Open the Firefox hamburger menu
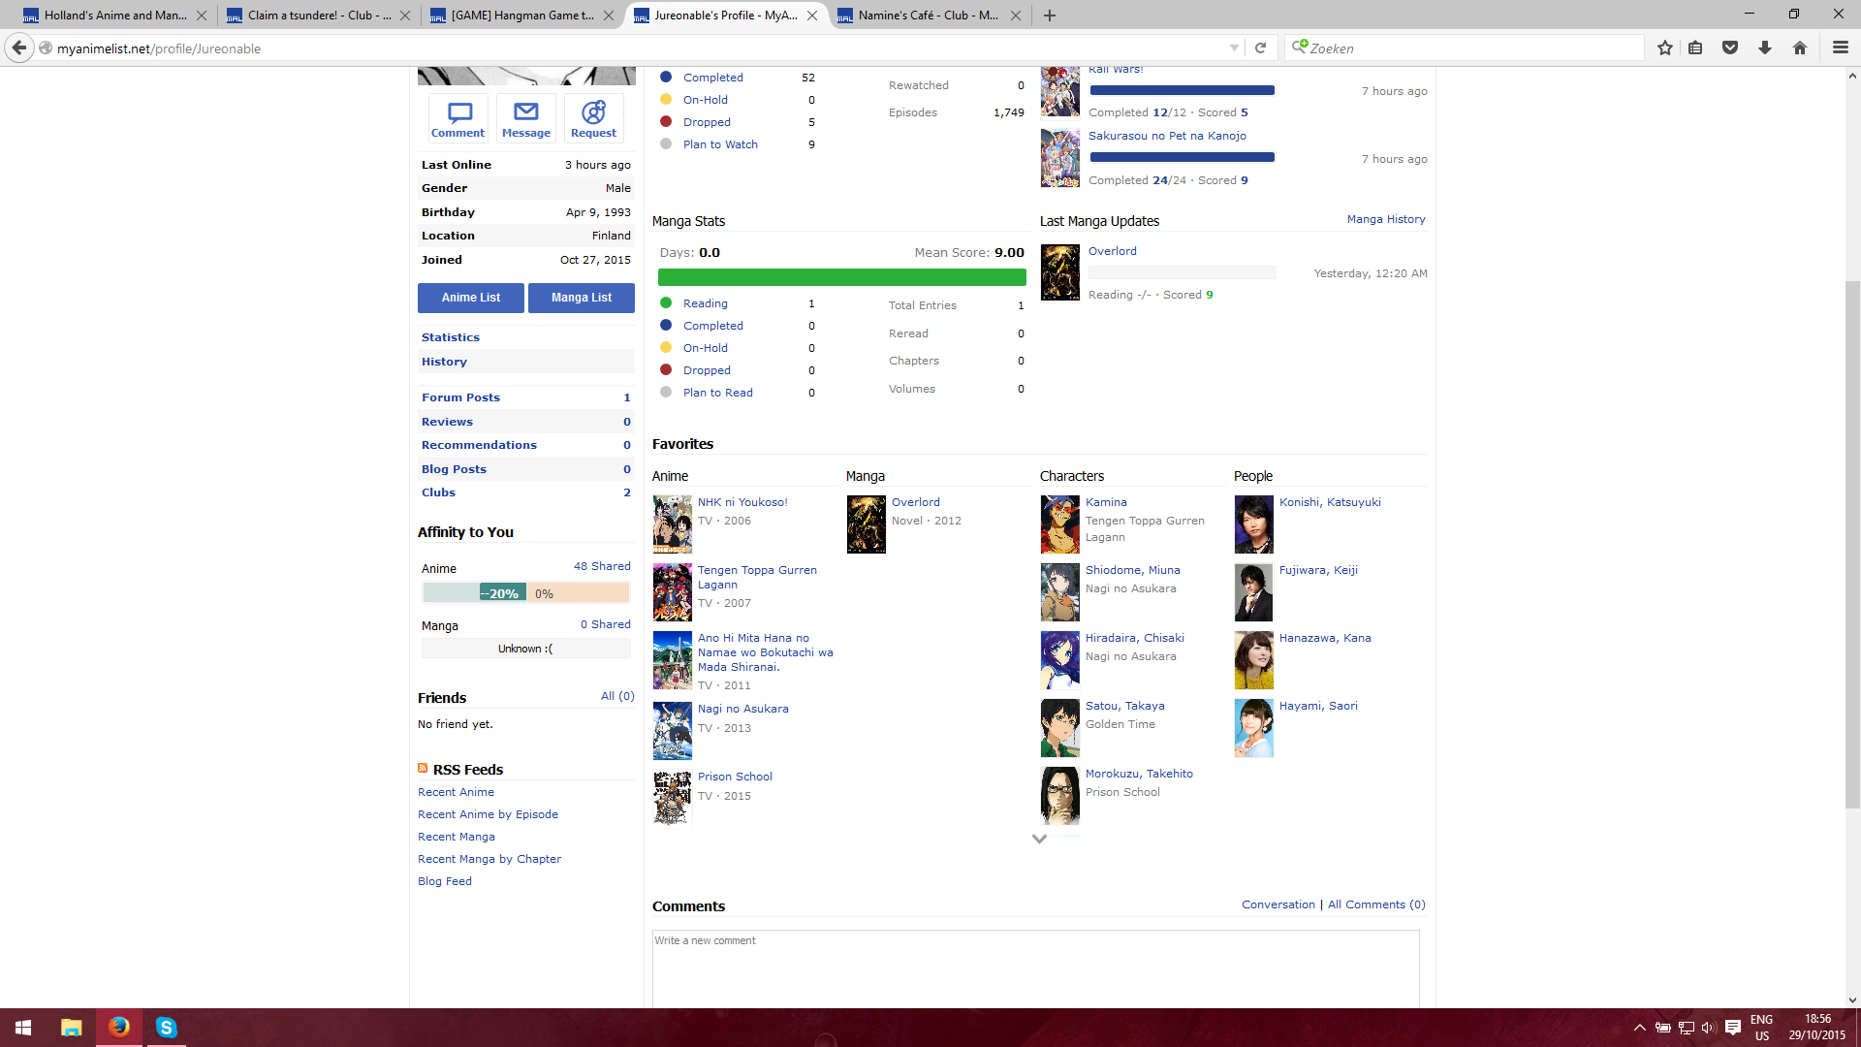Viewport: 1861px width, 1047px height. point(1840,48)
